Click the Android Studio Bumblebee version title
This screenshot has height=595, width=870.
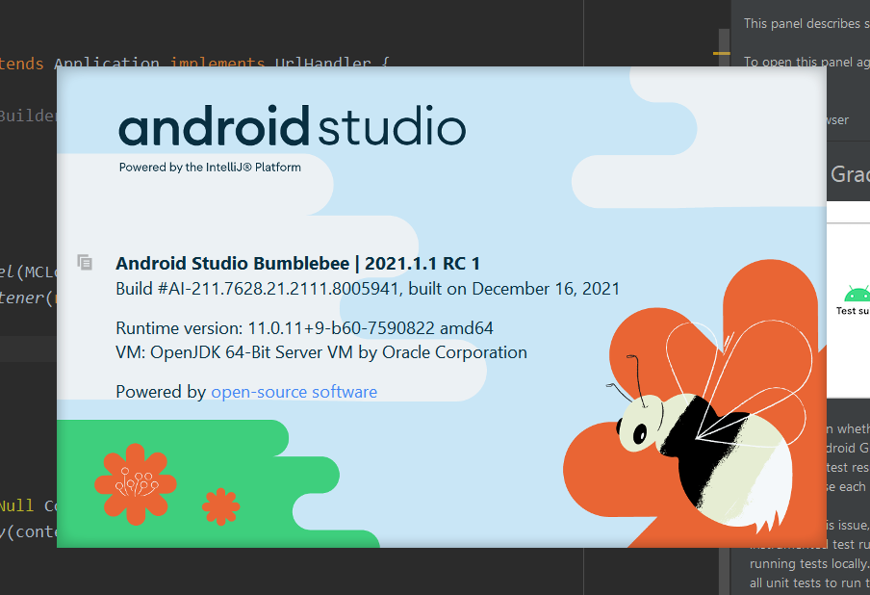click(297, 263)
